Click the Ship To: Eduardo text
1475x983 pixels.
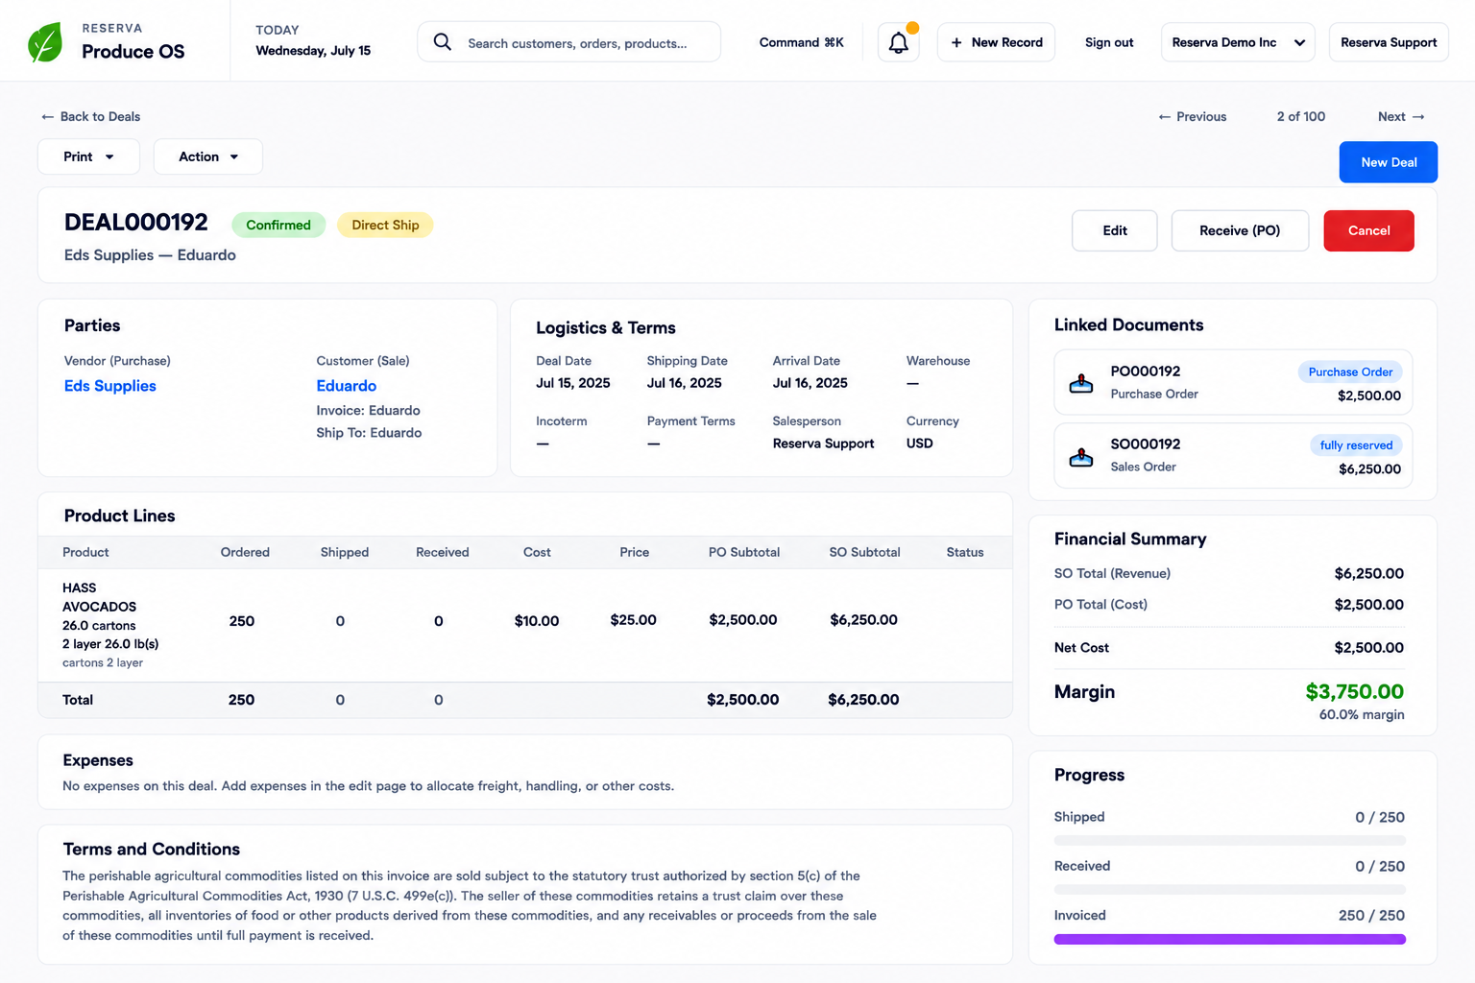[x=369, y=433]
